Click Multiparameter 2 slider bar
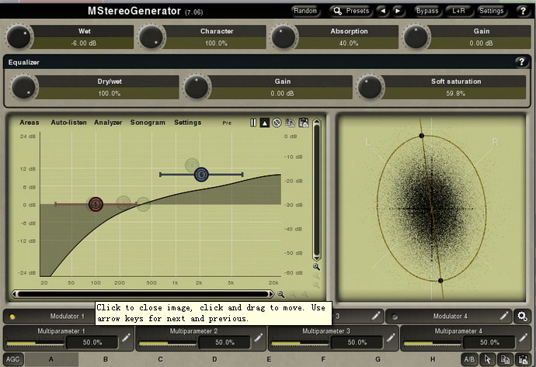 168,343
